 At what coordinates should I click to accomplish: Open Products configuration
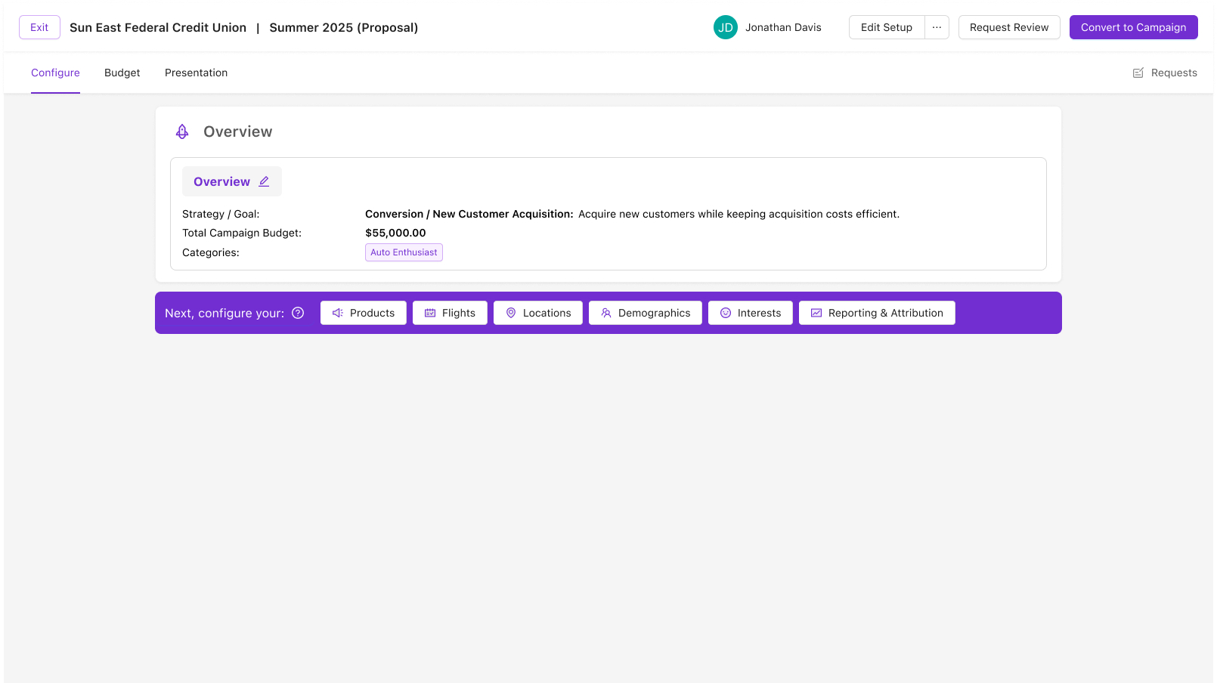click(x=364, y=313)
